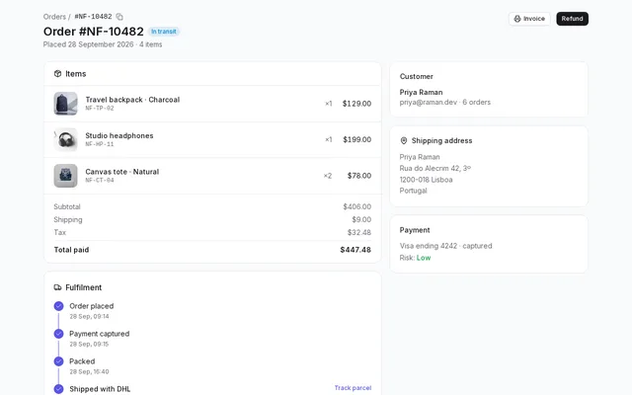Click the Fulfilment truck icon
This screenshot has height=395, width=632.
(x=57, y=287)
